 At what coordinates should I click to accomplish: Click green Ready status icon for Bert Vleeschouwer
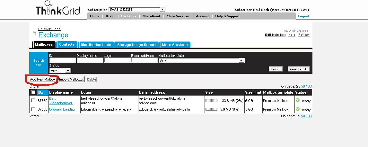tap(297, 100)
